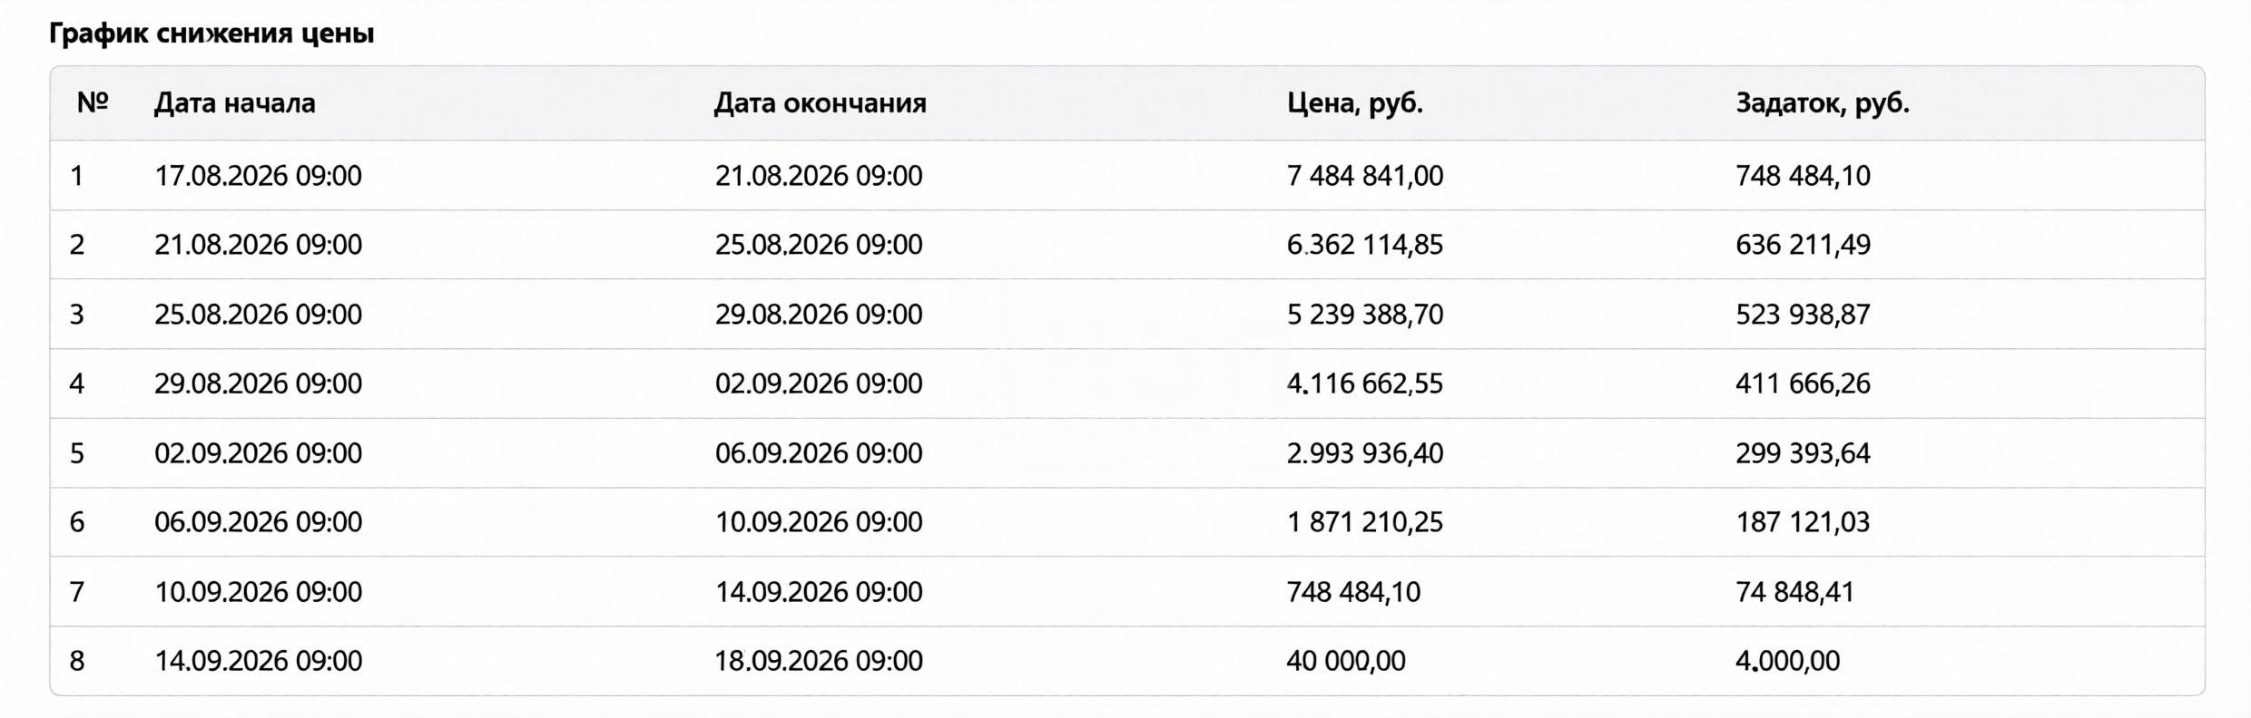Click the 'Задаток, руб.' column header
2251x718 pixels.
click(x=1822, y=103)
